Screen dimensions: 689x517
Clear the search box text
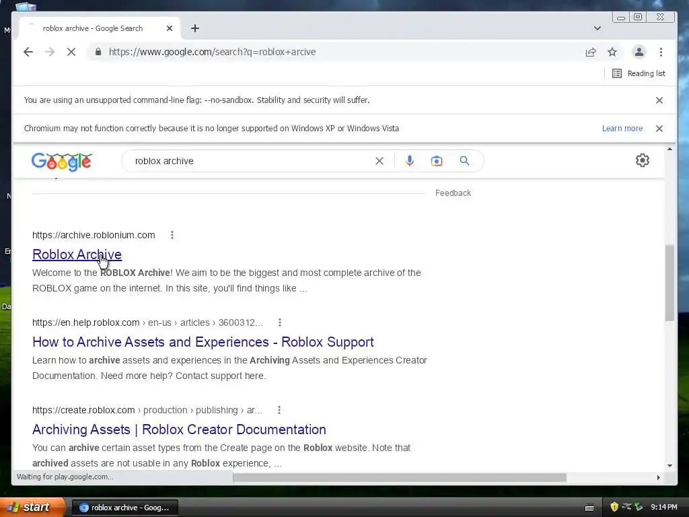[379, 161]
